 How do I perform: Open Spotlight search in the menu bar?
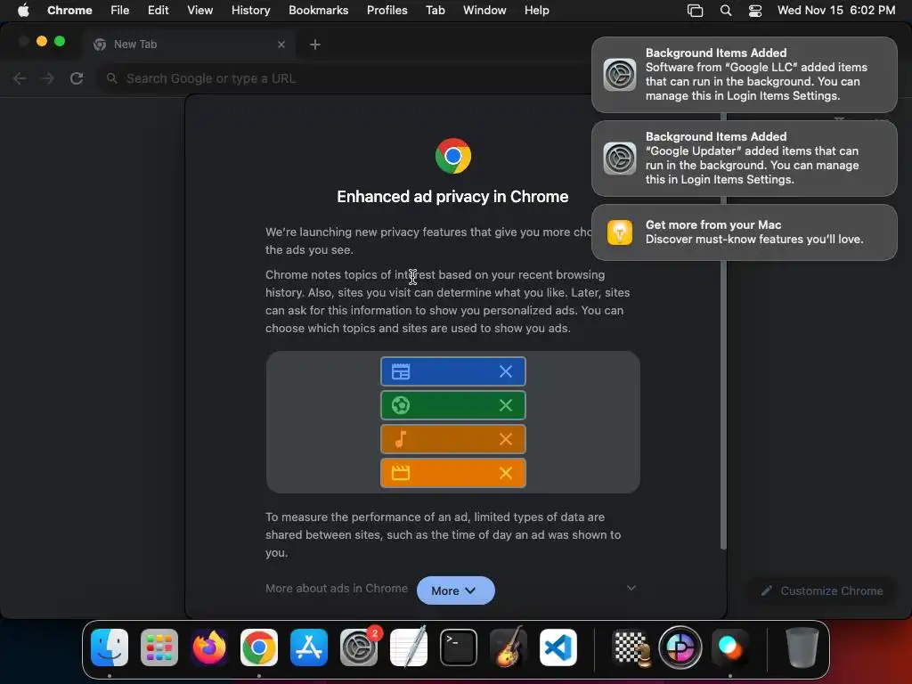click(x=725, y=11)
